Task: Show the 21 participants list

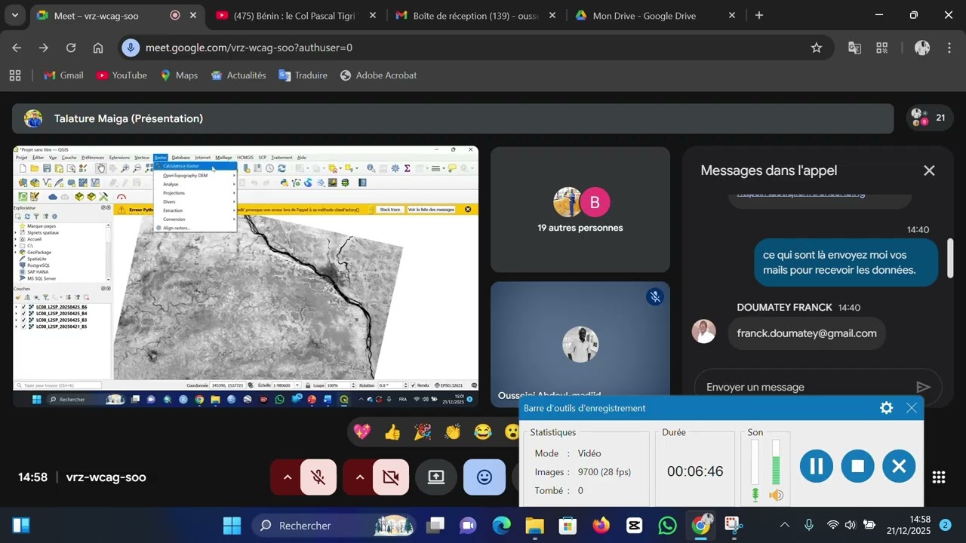Action: (930, 118)
